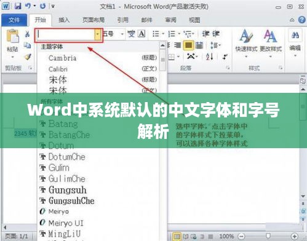The width and height of the screenshot is (307, 241).
Task: Open Word Help question mark icon
Action: pyautogui.click(x=301, y=20)
